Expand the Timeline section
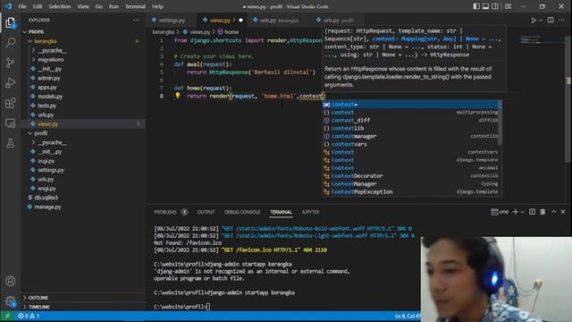Image resolution: width=572 pixels, height=322 pixels. click(84, 307)
